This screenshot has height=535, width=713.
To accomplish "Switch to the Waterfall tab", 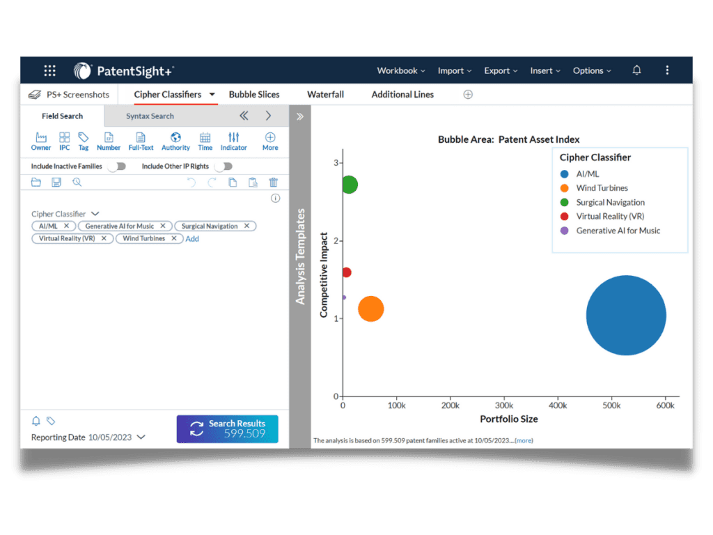I will pyautogui.click(x=325, y=95).
